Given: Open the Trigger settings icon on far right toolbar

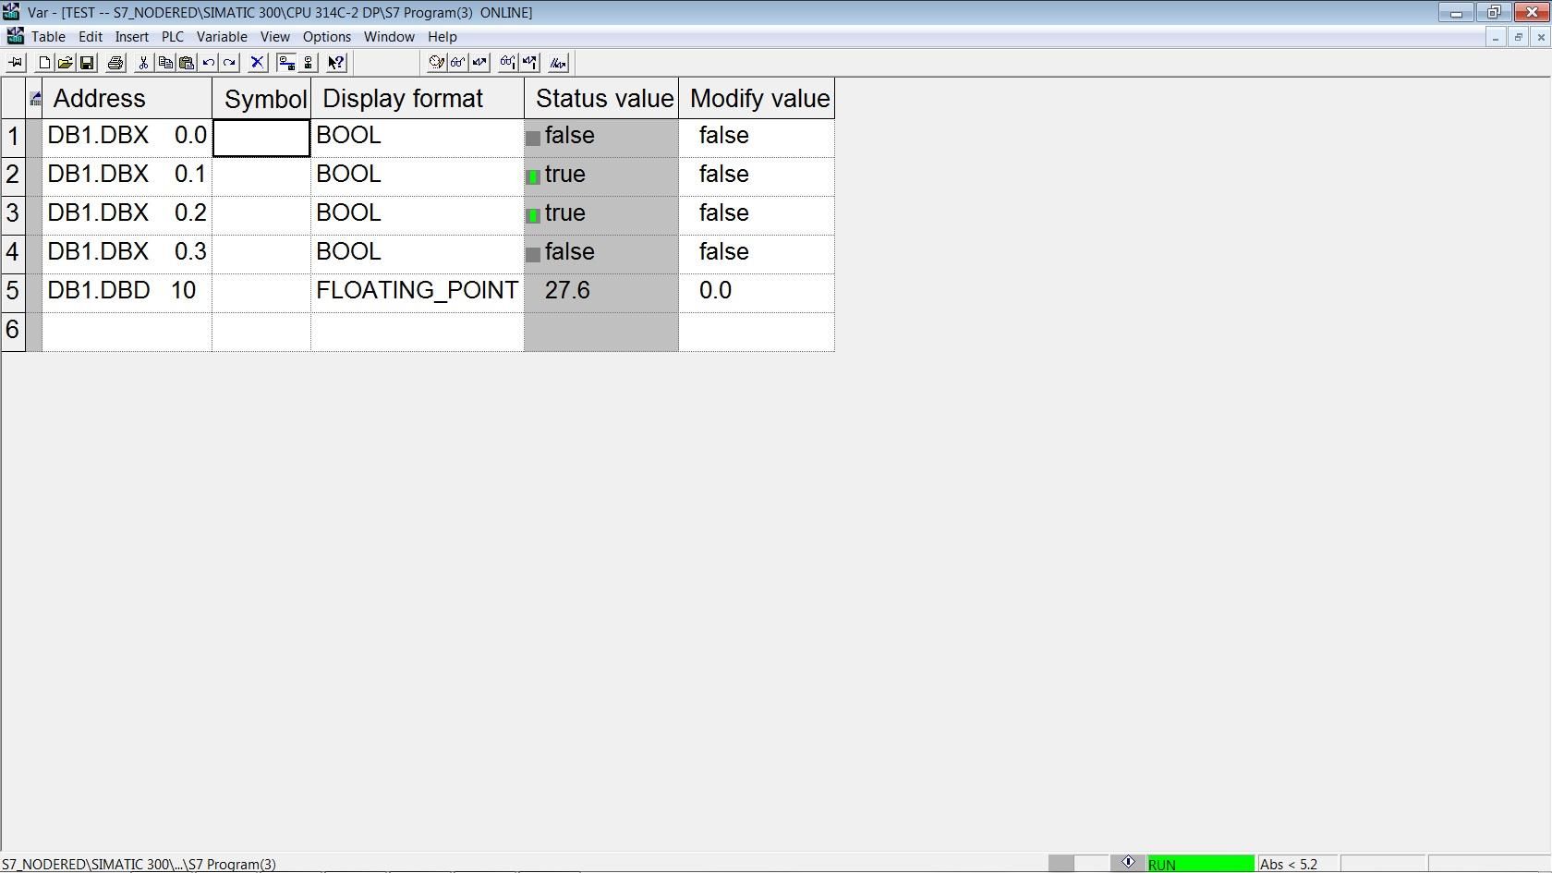Looking at the screenshot, I should [x=556, y=62].
